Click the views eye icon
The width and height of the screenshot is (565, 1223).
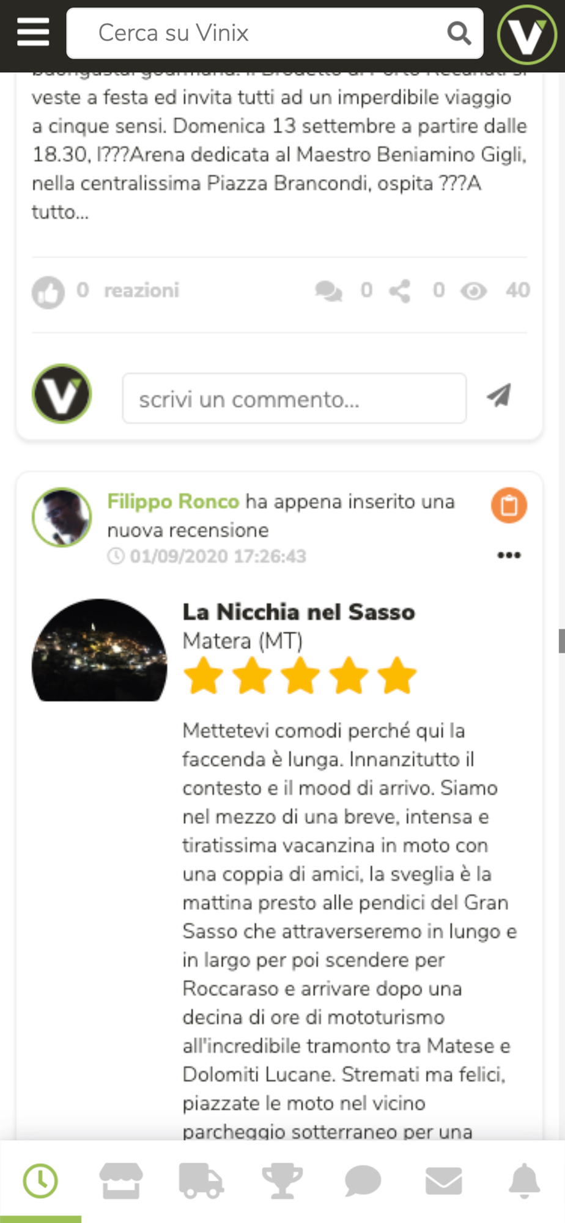tap(473, 291)
